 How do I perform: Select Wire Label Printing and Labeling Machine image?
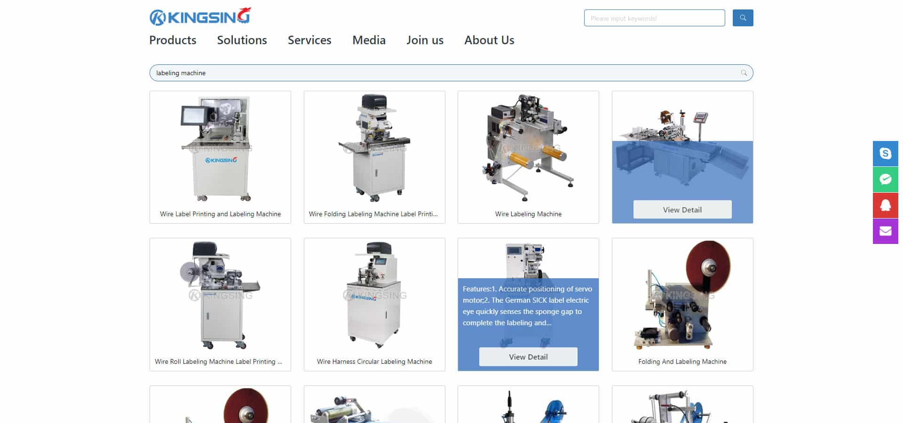click(220, 149)
